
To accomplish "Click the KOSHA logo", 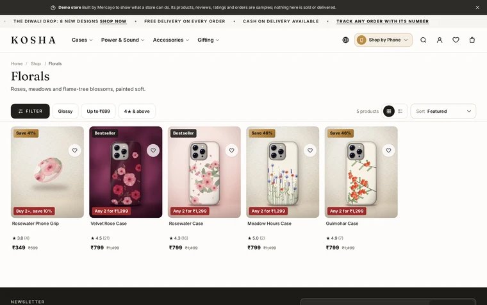I will pyautogui.click(x=33, y=40).
